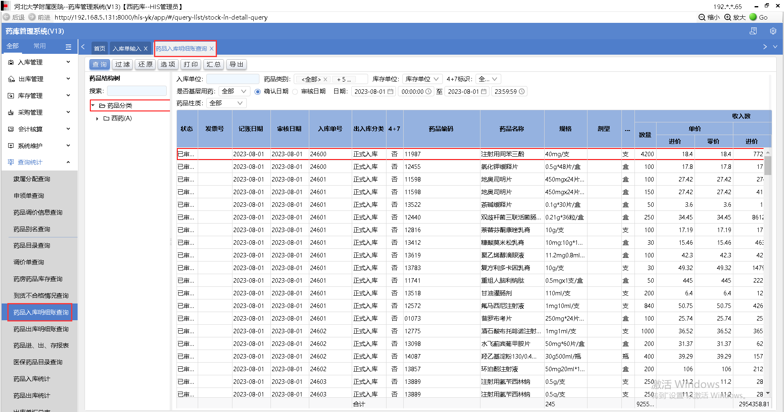Viewport: 784px width, 412px height.
Task: Open calendar icon in start date field
Action: pyautogui.click(x=391, y=91)
